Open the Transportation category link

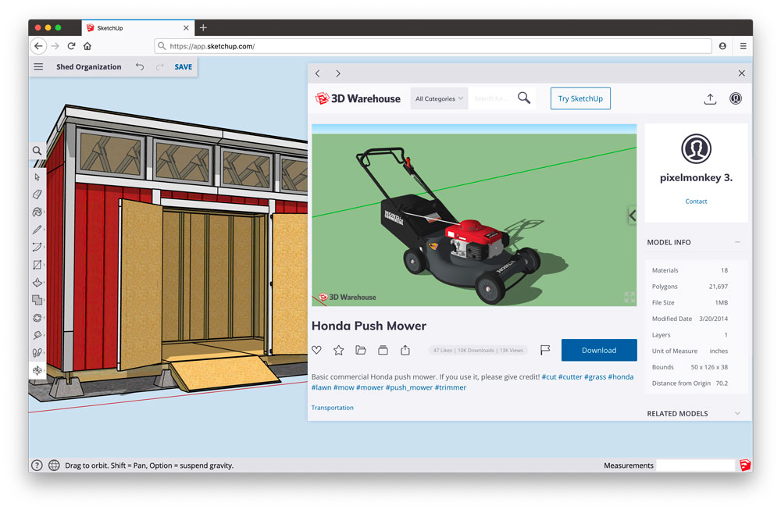(332, 408)
